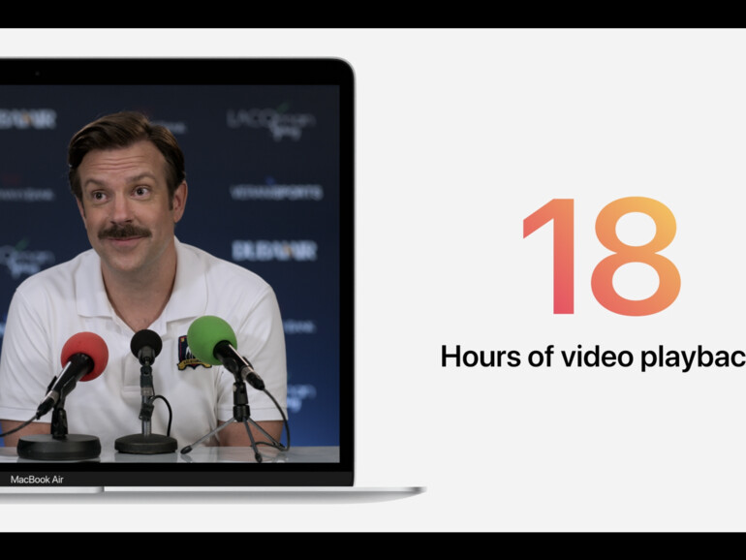Click the red foam microphone
This screenshot has width=746, height=560.
(x=84, y=357)
